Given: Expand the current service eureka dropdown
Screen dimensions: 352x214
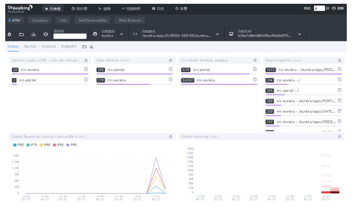Looking at the screenshot, I should coord(122,34).
